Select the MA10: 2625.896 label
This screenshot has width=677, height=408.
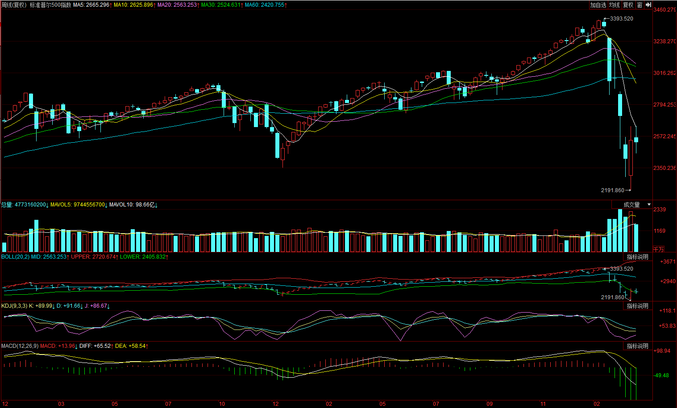134,5
